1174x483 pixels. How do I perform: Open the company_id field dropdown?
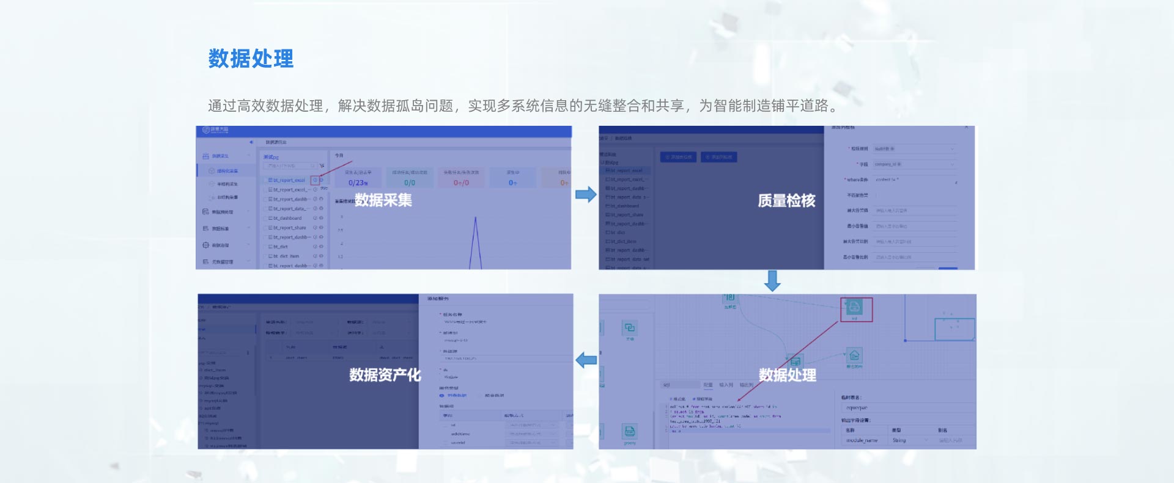pyautogui.click(x=914, y=164)
